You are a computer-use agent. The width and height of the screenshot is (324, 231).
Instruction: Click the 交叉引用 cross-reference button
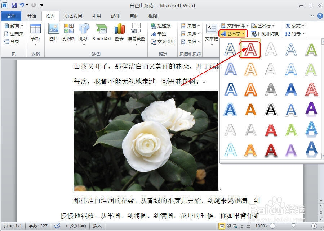coord(163,41)
